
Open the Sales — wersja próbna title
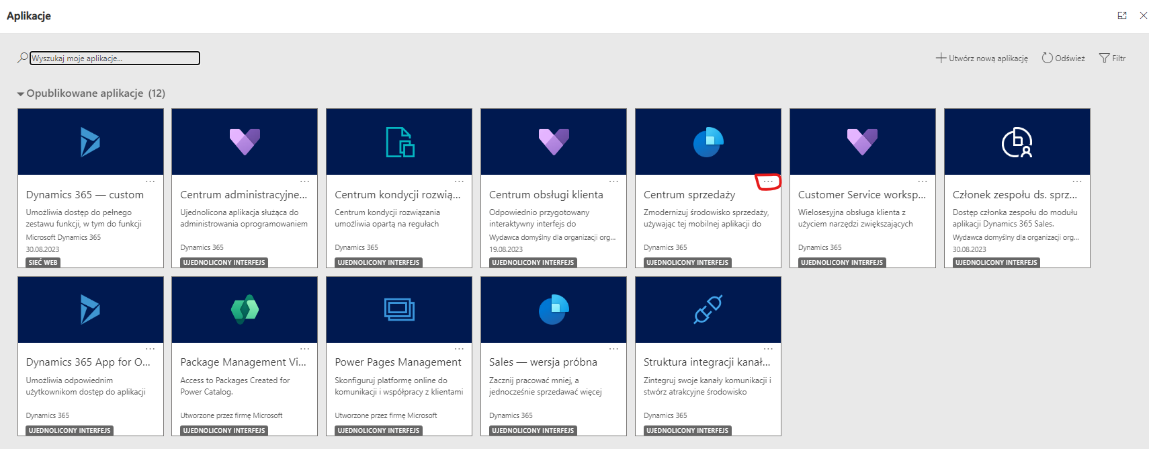pos(543,362)
